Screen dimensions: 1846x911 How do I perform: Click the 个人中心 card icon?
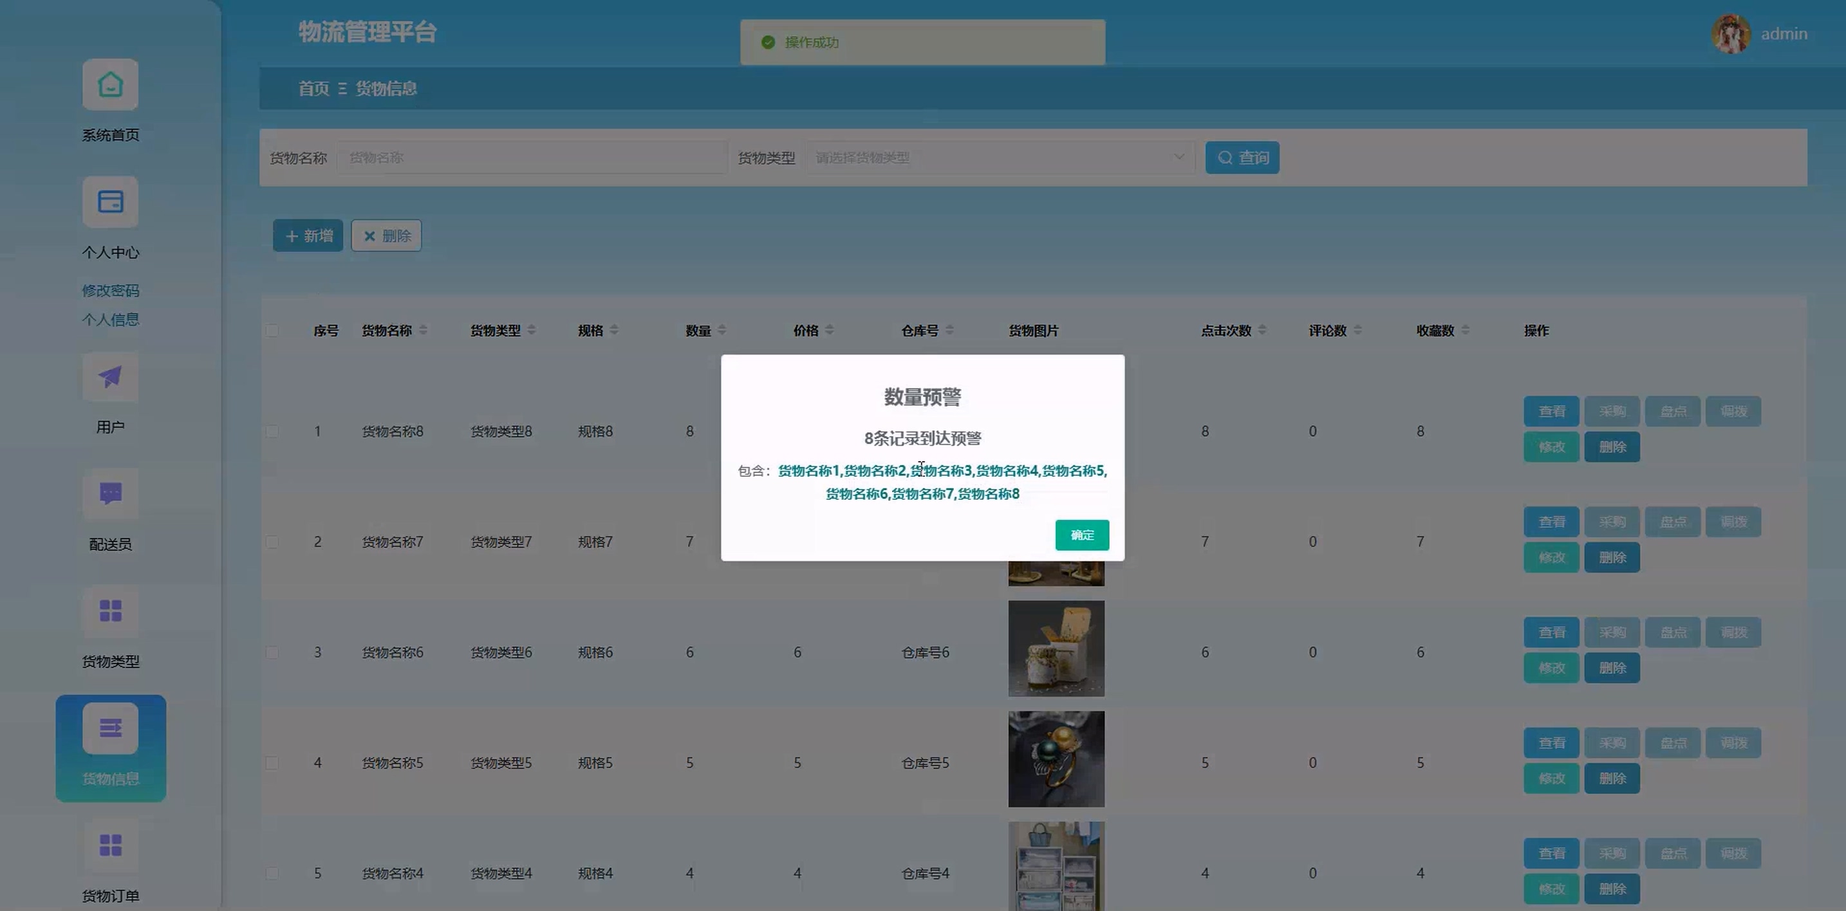point(110,202)
